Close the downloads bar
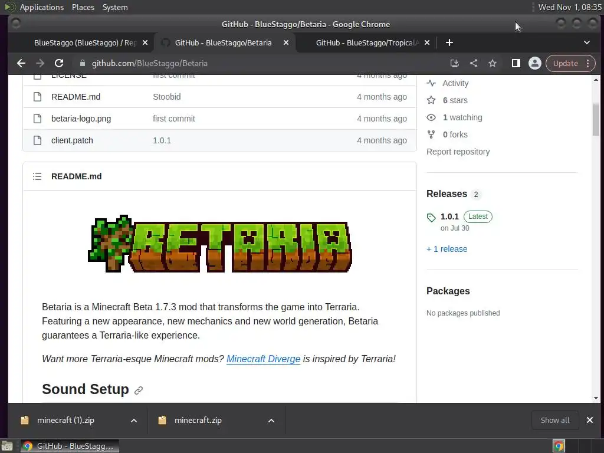The height and width of the screenshot is (453, 604). click(x=589, y=420)
